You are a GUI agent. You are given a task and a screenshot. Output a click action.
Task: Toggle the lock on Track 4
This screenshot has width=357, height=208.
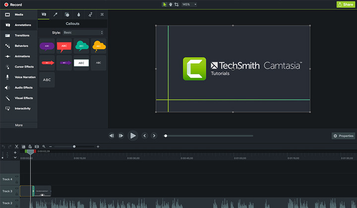tap(17, 182)
